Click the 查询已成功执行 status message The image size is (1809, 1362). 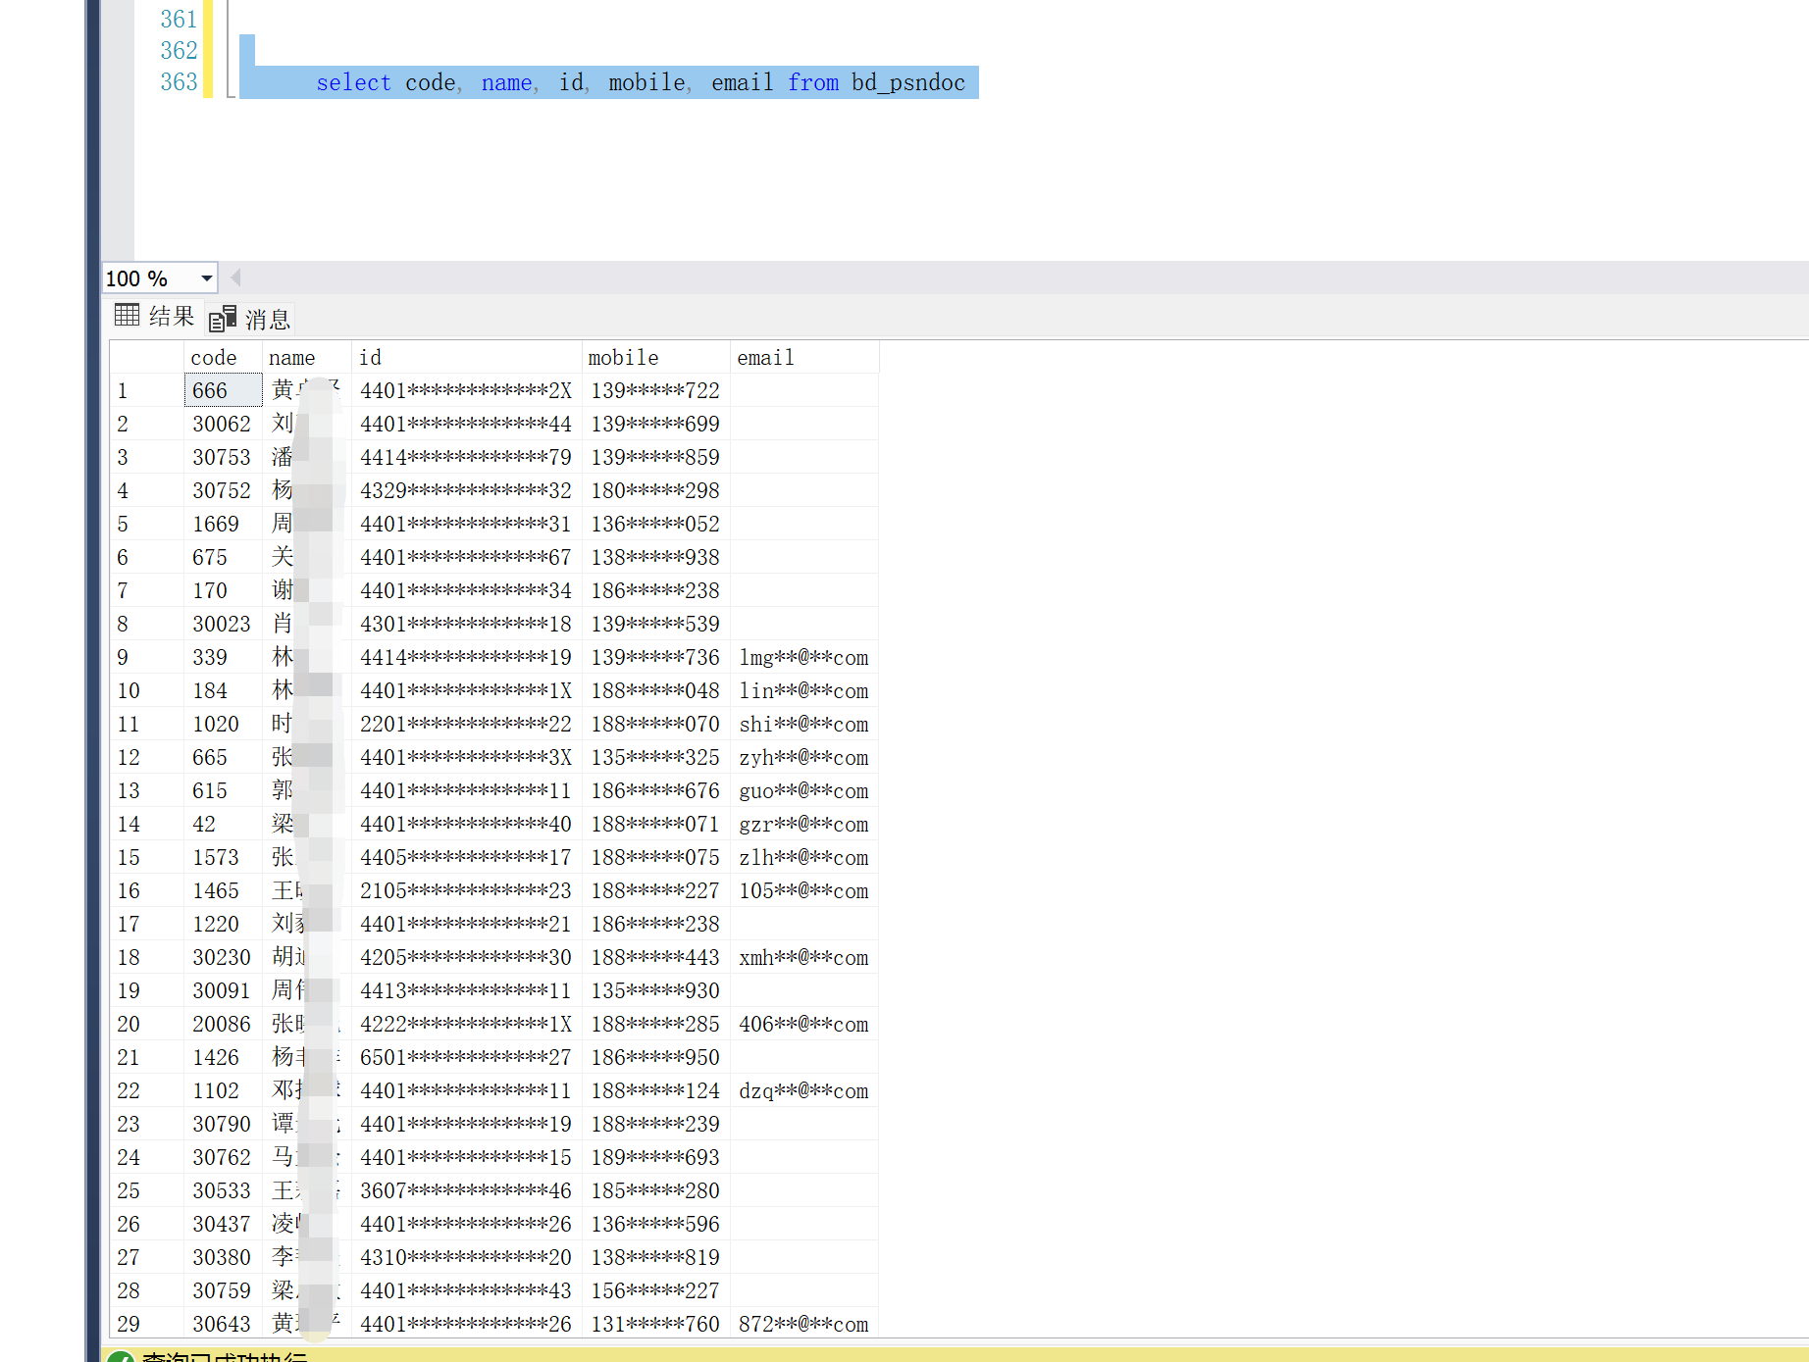(226, 1358)
